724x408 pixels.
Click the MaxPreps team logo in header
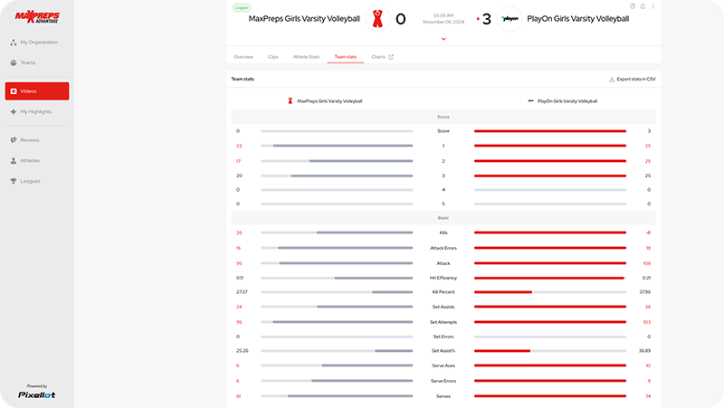point(377,19)
